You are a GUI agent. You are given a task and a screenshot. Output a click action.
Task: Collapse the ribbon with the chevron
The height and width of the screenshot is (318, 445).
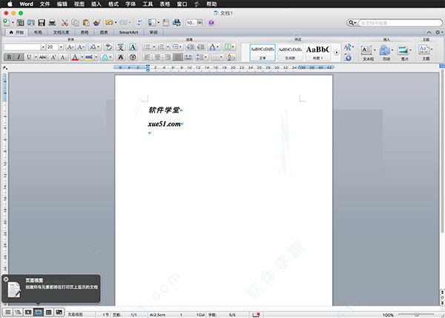click(x=429, y=33)
